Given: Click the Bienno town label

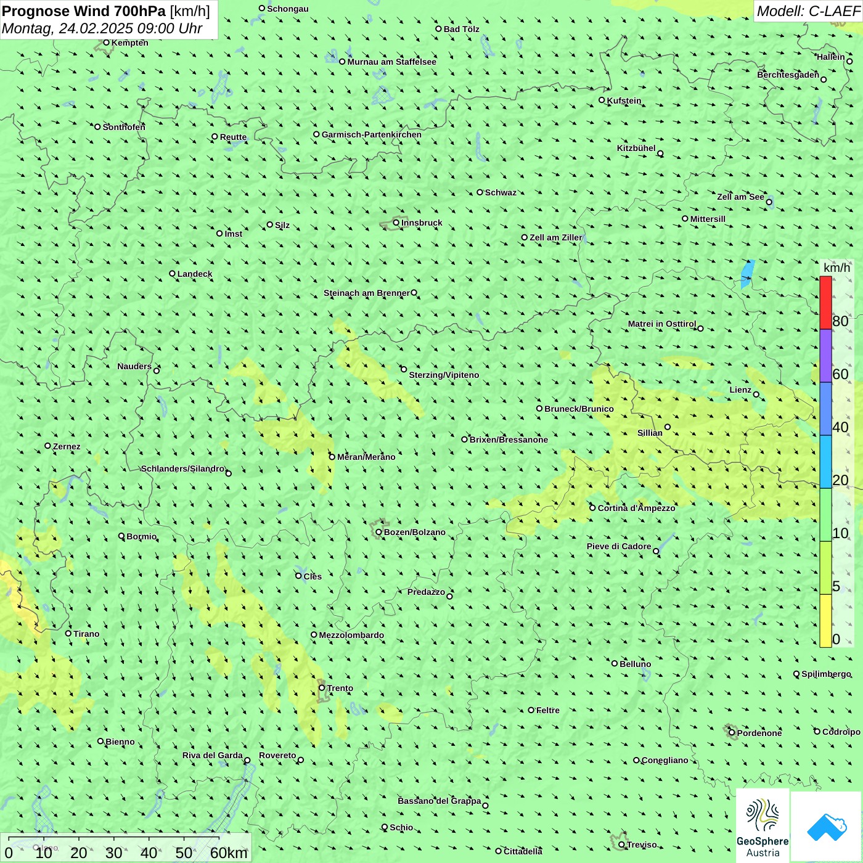Looking at the screenshot, I should [x=120, y=742].
